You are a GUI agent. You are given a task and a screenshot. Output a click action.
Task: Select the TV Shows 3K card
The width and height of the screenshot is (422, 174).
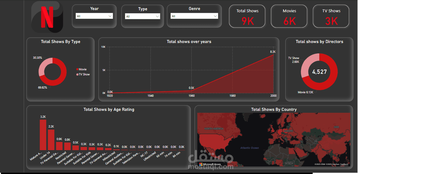(331, 16)
